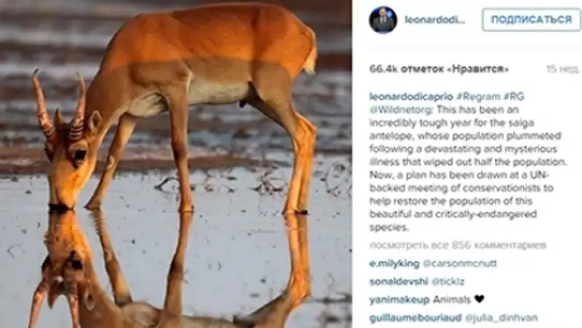Expand all 856 comments link
This screenshot has width=582, height=328.
click(458, 245)
